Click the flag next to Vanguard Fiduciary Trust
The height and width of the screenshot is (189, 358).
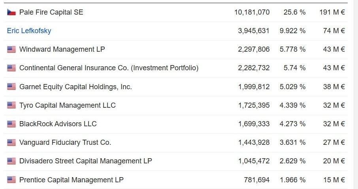tap(11, 142)
